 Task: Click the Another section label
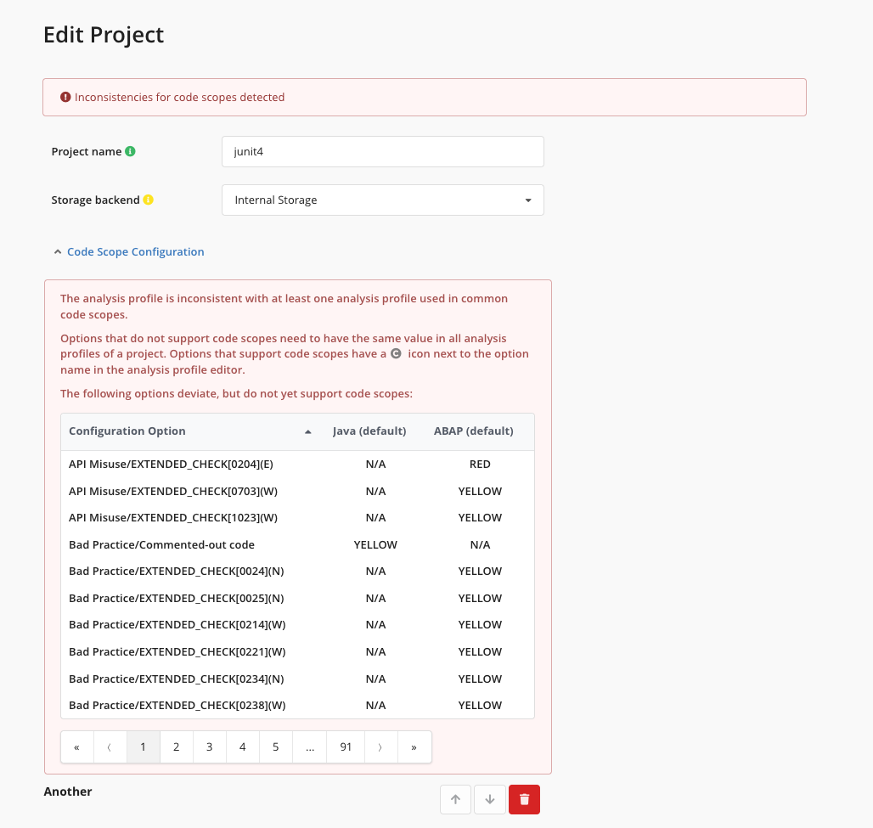[x=68, y=791]
